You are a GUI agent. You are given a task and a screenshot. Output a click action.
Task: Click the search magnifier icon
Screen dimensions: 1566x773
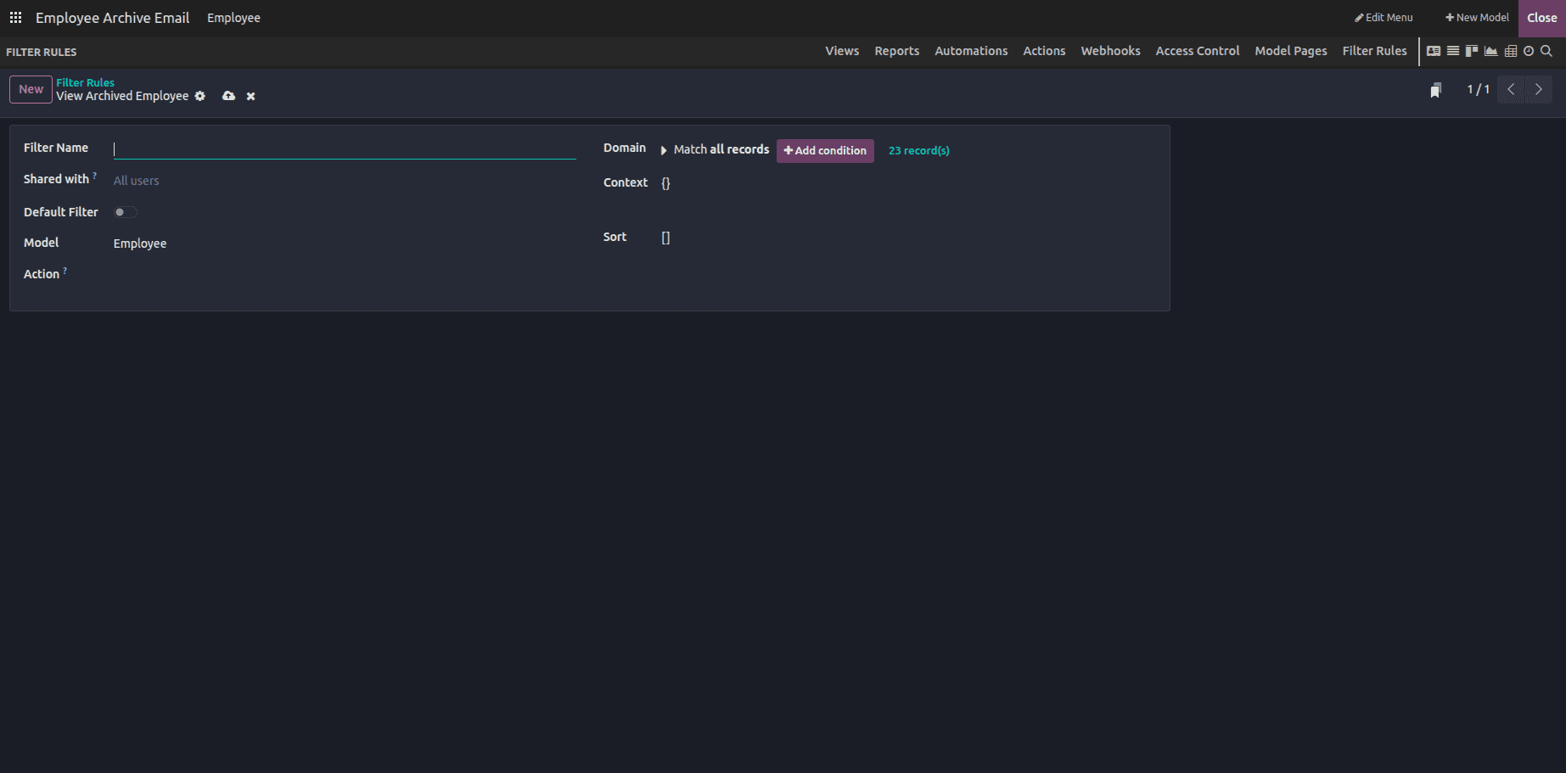(x=1546, y=51)
